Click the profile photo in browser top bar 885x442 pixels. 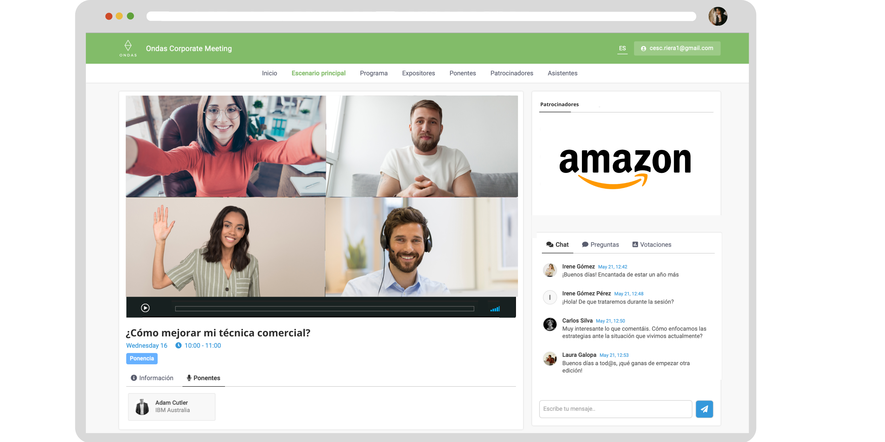[x=718, y=16]
